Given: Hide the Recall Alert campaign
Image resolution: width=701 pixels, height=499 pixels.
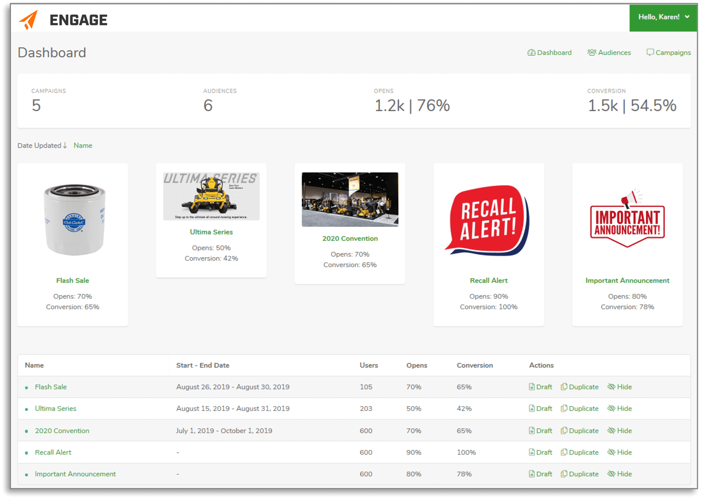Looking at the screenshot, I should click(x=619, y=452).
